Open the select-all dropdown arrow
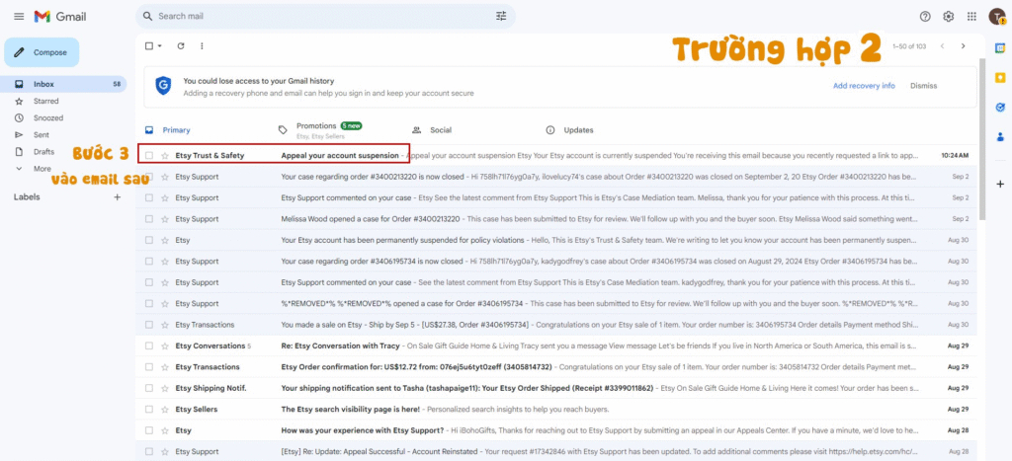The height and width of the screenshot is (461, 1012). tap(161, 46)
